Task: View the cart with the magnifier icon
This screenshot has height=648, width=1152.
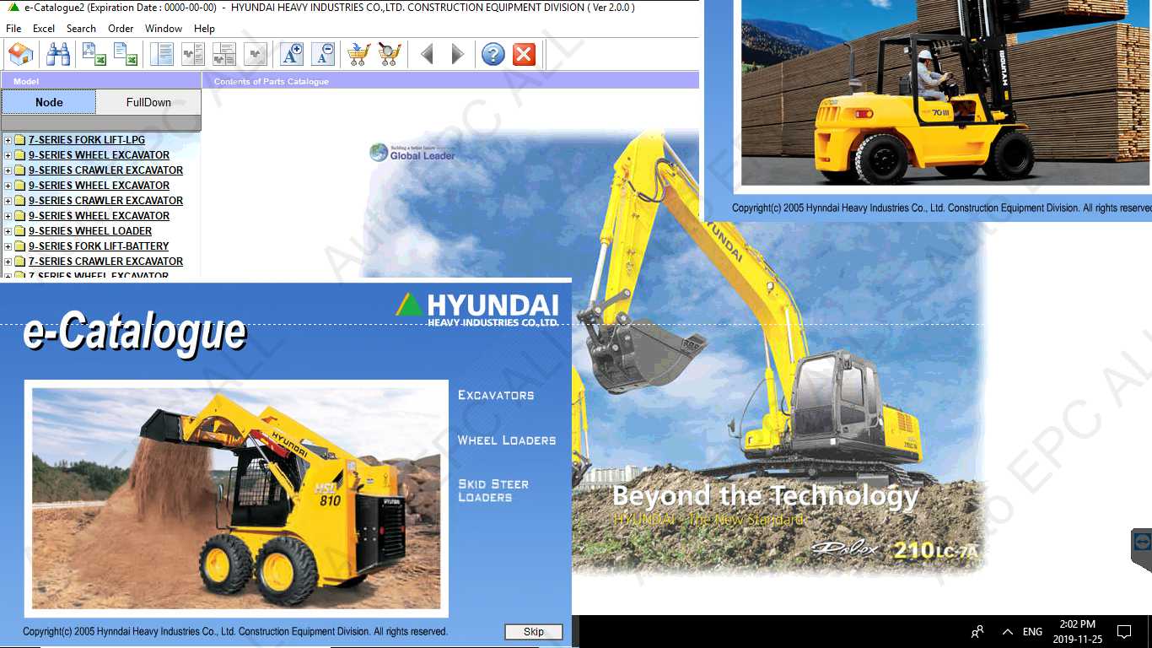Action: (390, 55)
